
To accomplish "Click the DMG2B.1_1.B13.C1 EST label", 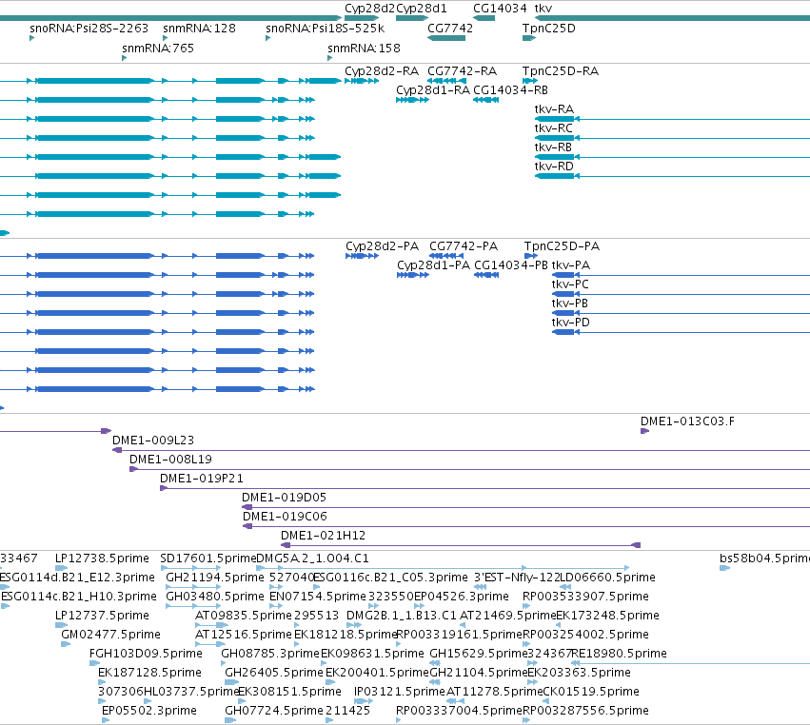I will coord(402,616).
